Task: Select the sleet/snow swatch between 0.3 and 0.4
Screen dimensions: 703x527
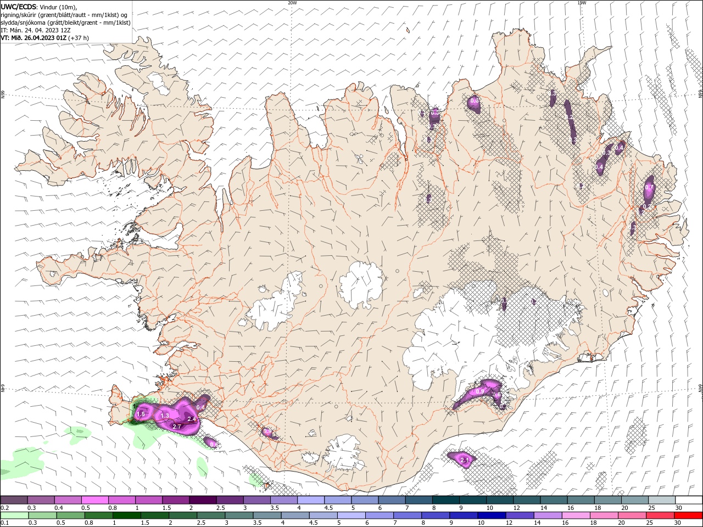Action: (41, 500)
